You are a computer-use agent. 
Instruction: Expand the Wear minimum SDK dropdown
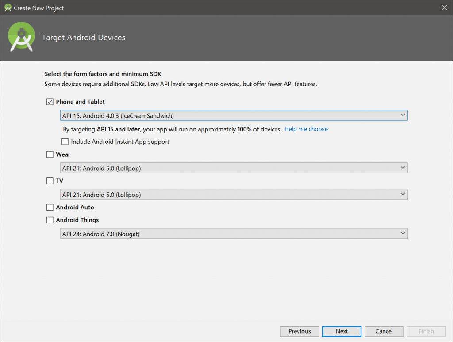pos(233,168)
